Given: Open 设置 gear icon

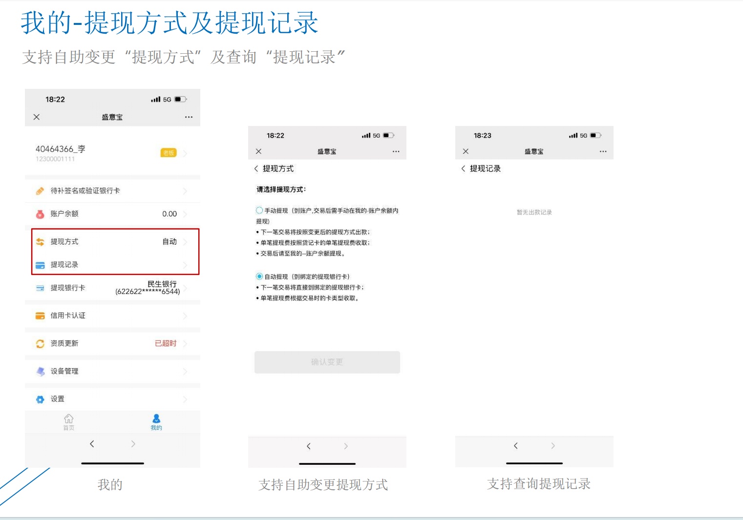Looking at the screenshot, I should point(40,399).
